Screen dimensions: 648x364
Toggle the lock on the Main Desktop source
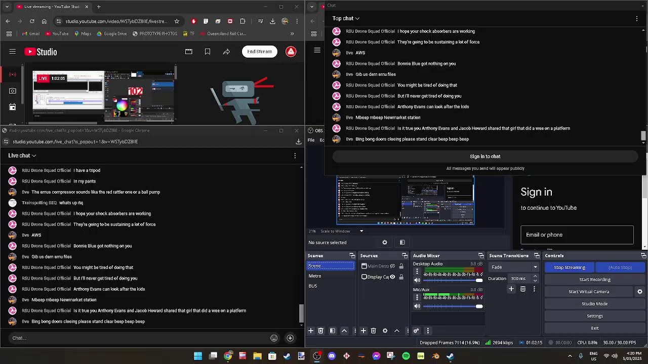tap(401, 266)
